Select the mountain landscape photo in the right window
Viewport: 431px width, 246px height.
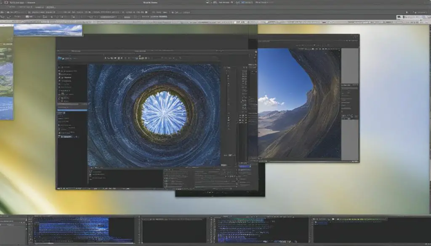[299, 103]
